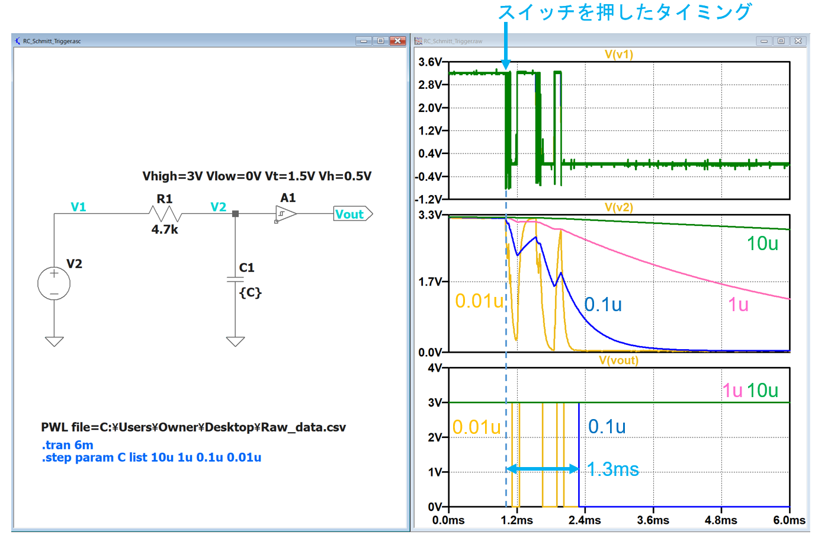Select the capacitor C1 symbol
The width and height of the screenshot is (815, 537).
point(235,279)
